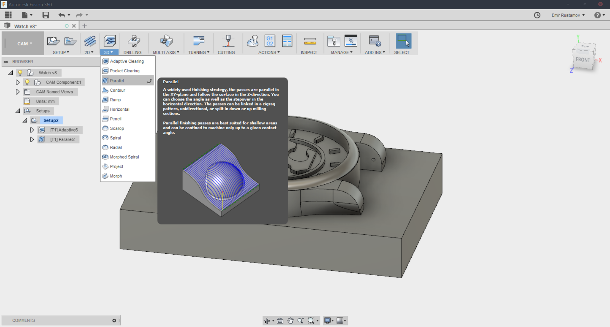Choose Scallop from the 3D menu
The height and width of the screenshot is (327, 610).
128,128
